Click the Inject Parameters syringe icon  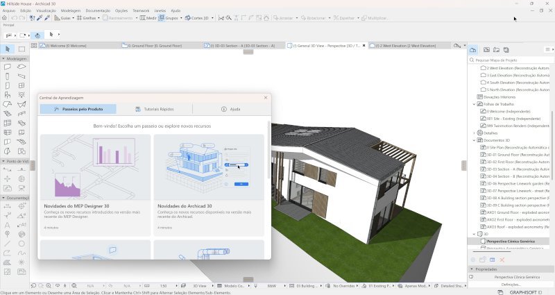[46, 18]
